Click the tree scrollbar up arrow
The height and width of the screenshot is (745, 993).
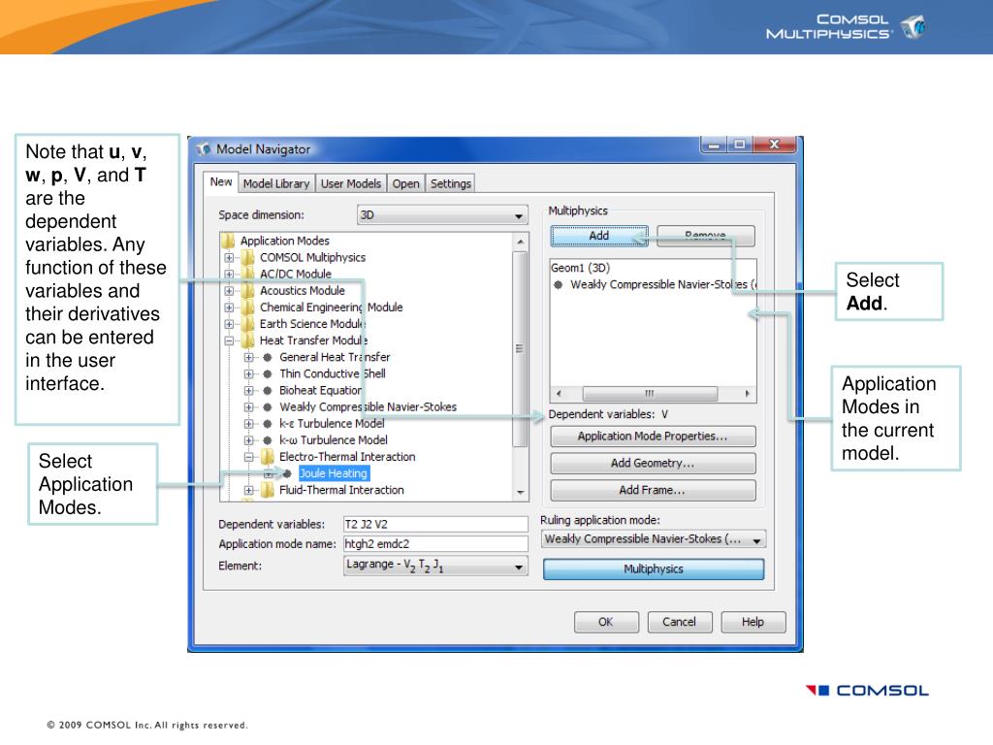click(520, 242)
